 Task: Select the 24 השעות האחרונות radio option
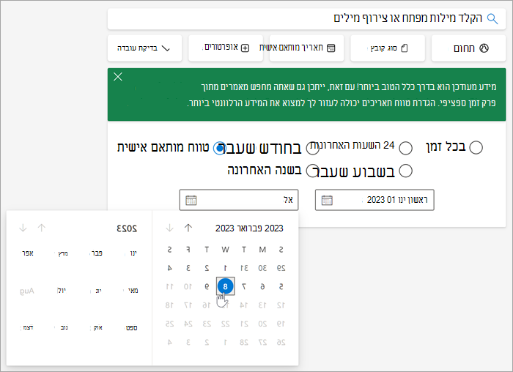tap(405, 148)
